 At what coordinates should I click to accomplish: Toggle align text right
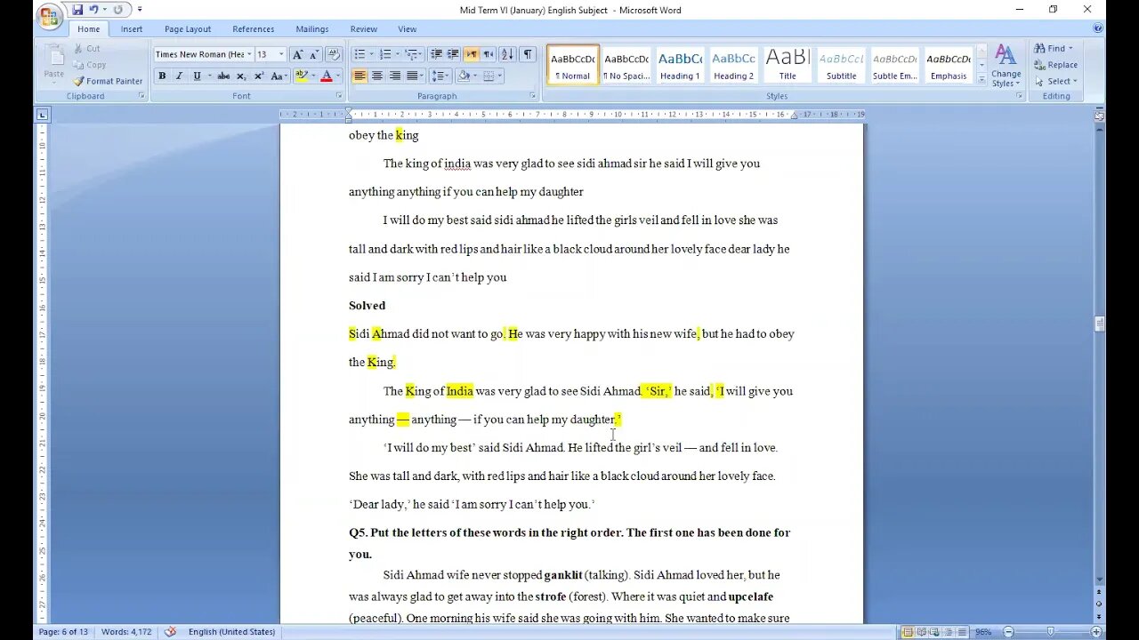point(394,76)
